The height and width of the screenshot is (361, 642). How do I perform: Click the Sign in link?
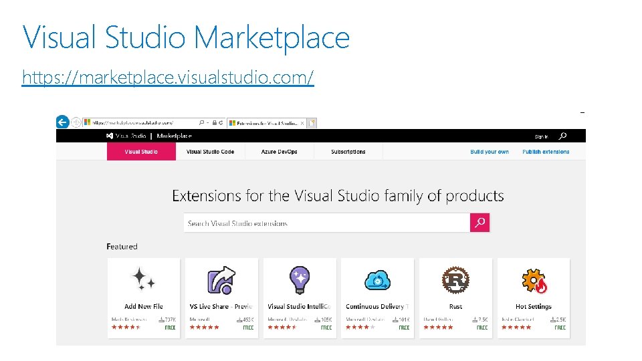pyautogui.click(x=541, y=136)
